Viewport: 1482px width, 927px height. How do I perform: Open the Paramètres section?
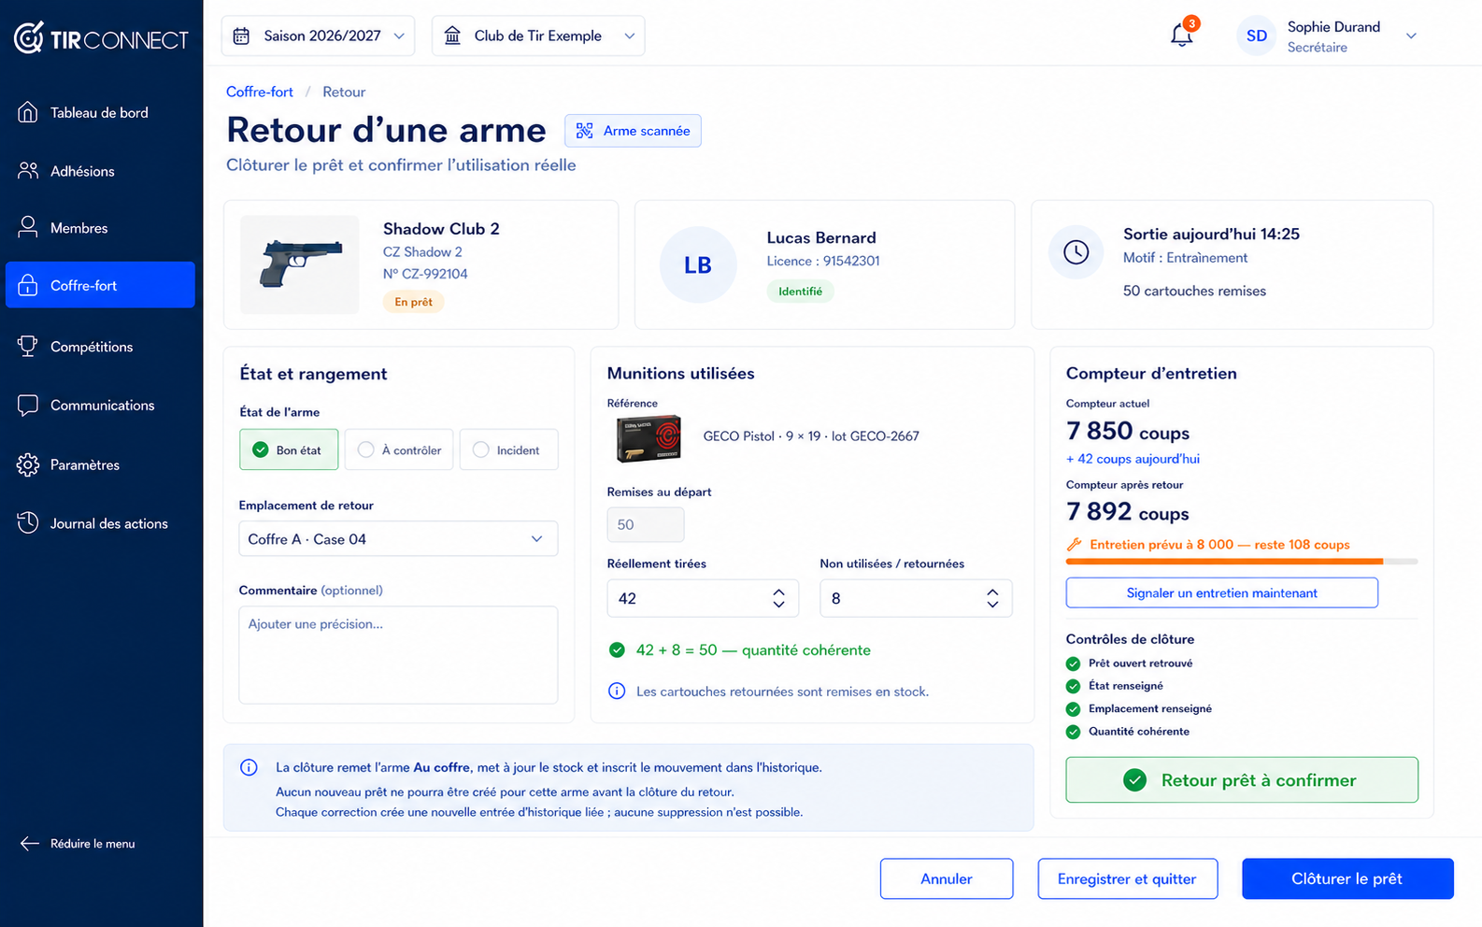click(x=100, y=464)
